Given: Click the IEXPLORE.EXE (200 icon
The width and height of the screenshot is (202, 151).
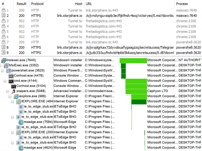Looking at the screenshot, I should (x=19, y=132).
